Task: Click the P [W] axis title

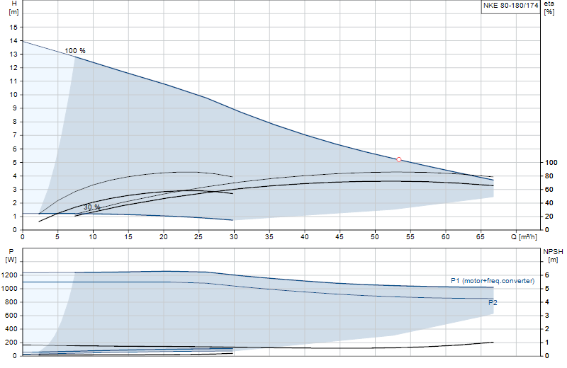Action: (x=11, y=255)
